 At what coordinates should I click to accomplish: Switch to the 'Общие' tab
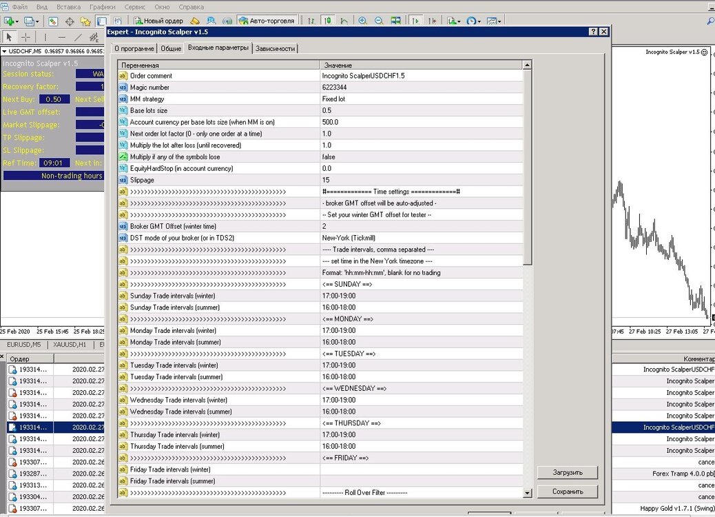click(x=171, y=48)
